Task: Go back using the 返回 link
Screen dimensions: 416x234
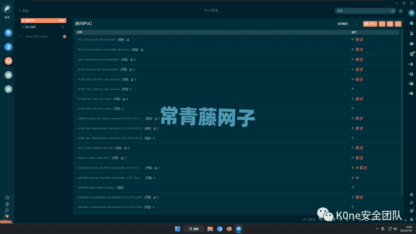Action: [24, 11]
